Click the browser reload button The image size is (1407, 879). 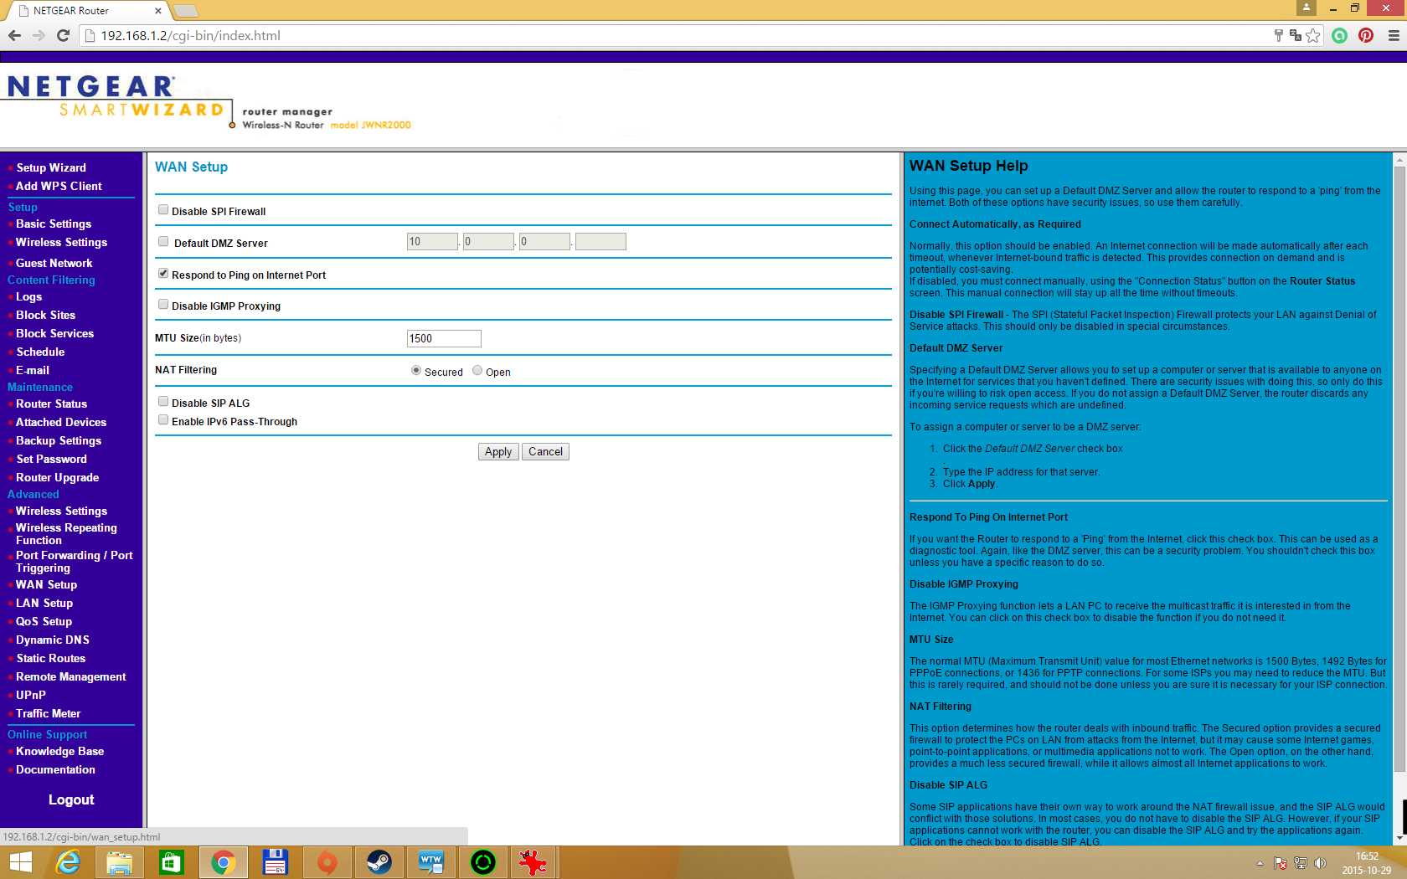click(63, 35)
